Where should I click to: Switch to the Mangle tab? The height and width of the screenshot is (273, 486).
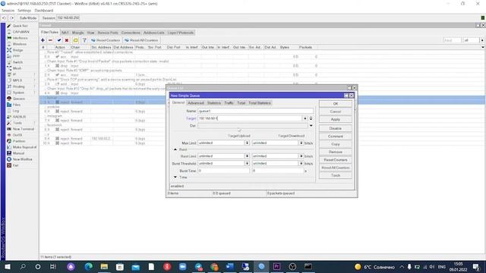point(77,33)
